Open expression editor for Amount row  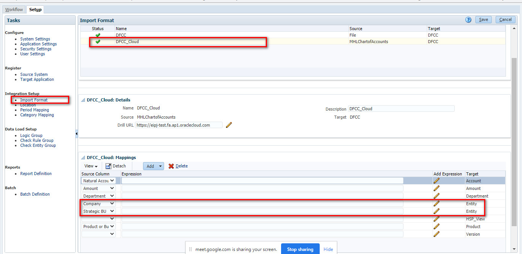click(x=436, y=188)
